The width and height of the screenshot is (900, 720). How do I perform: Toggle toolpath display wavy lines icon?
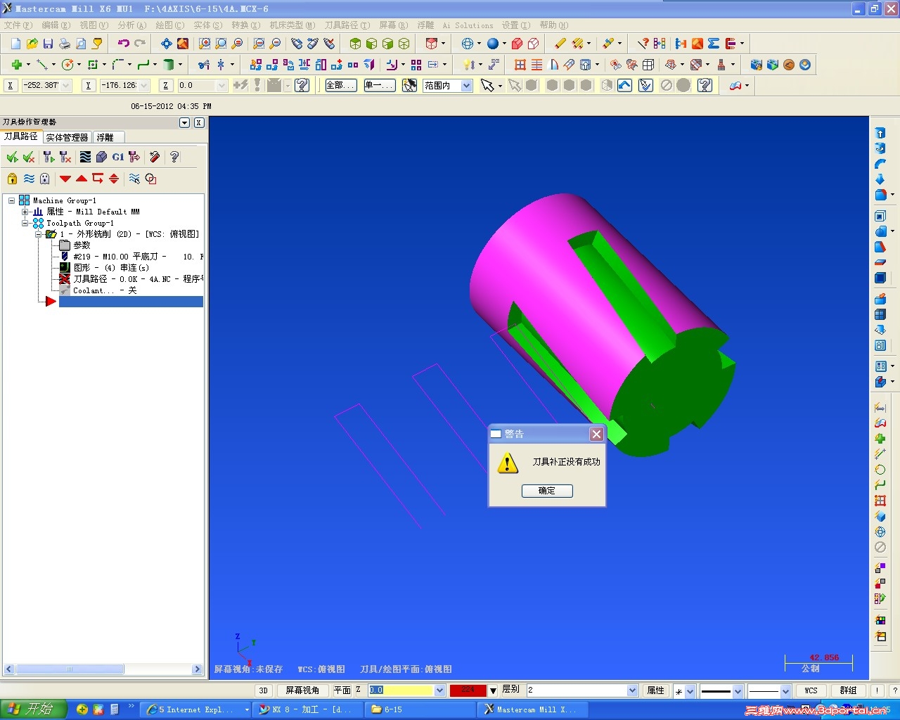(29, 179)
